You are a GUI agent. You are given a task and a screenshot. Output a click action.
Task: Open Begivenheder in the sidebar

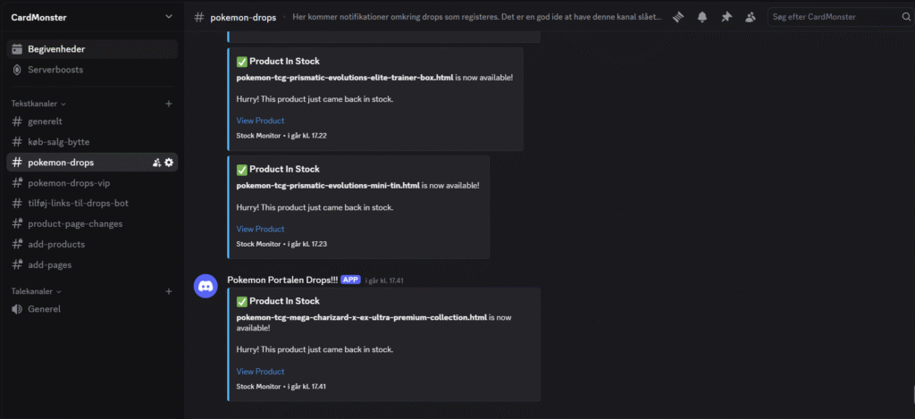[x=56, y=49]
